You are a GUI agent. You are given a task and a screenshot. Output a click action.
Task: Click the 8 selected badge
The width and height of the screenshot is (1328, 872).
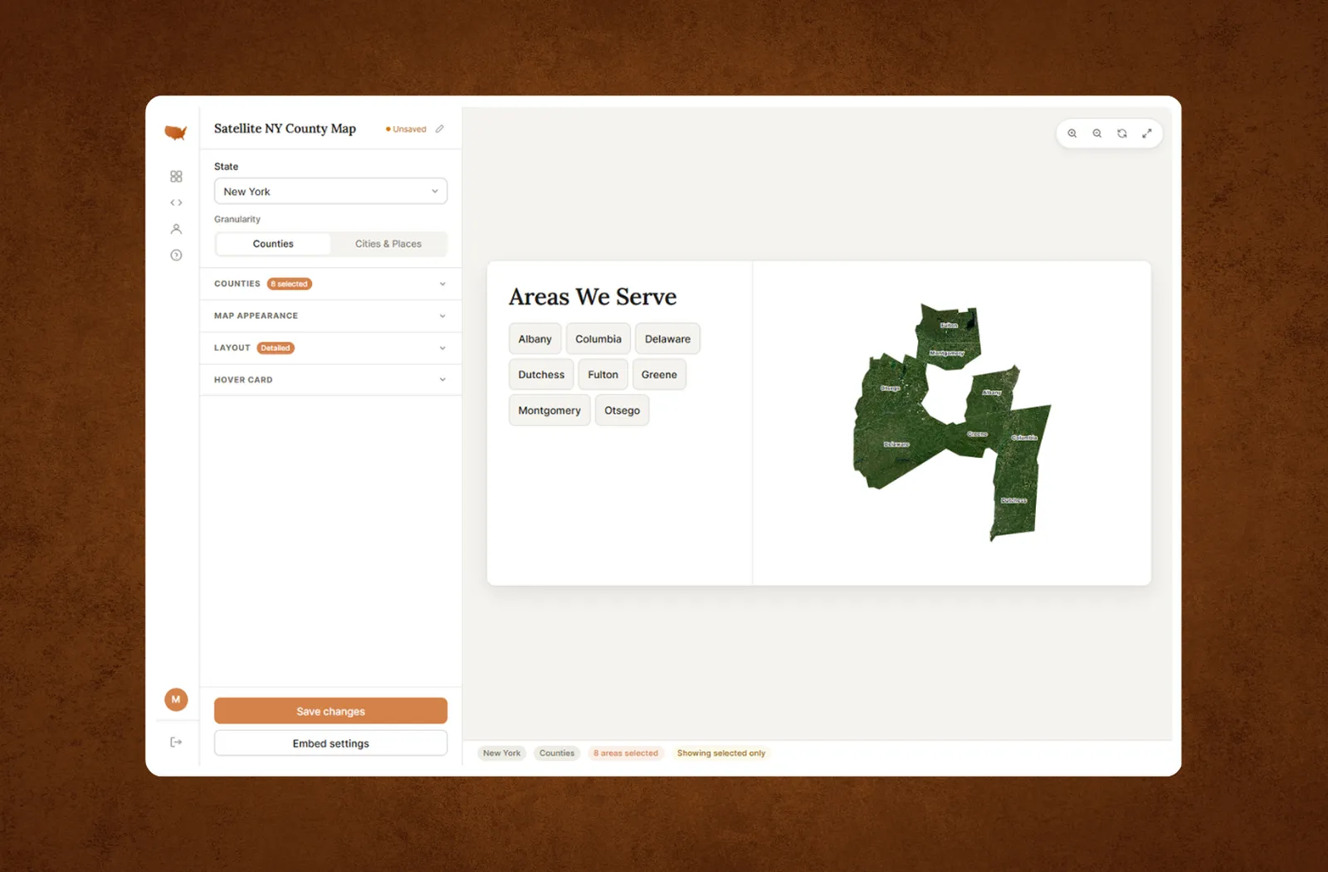(290, 284)
